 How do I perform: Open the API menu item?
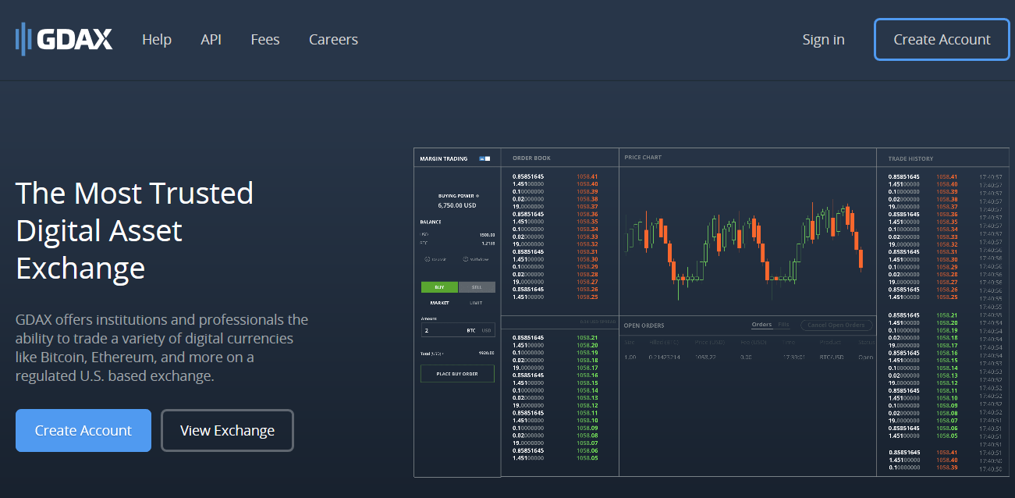[x=211, y=40]
